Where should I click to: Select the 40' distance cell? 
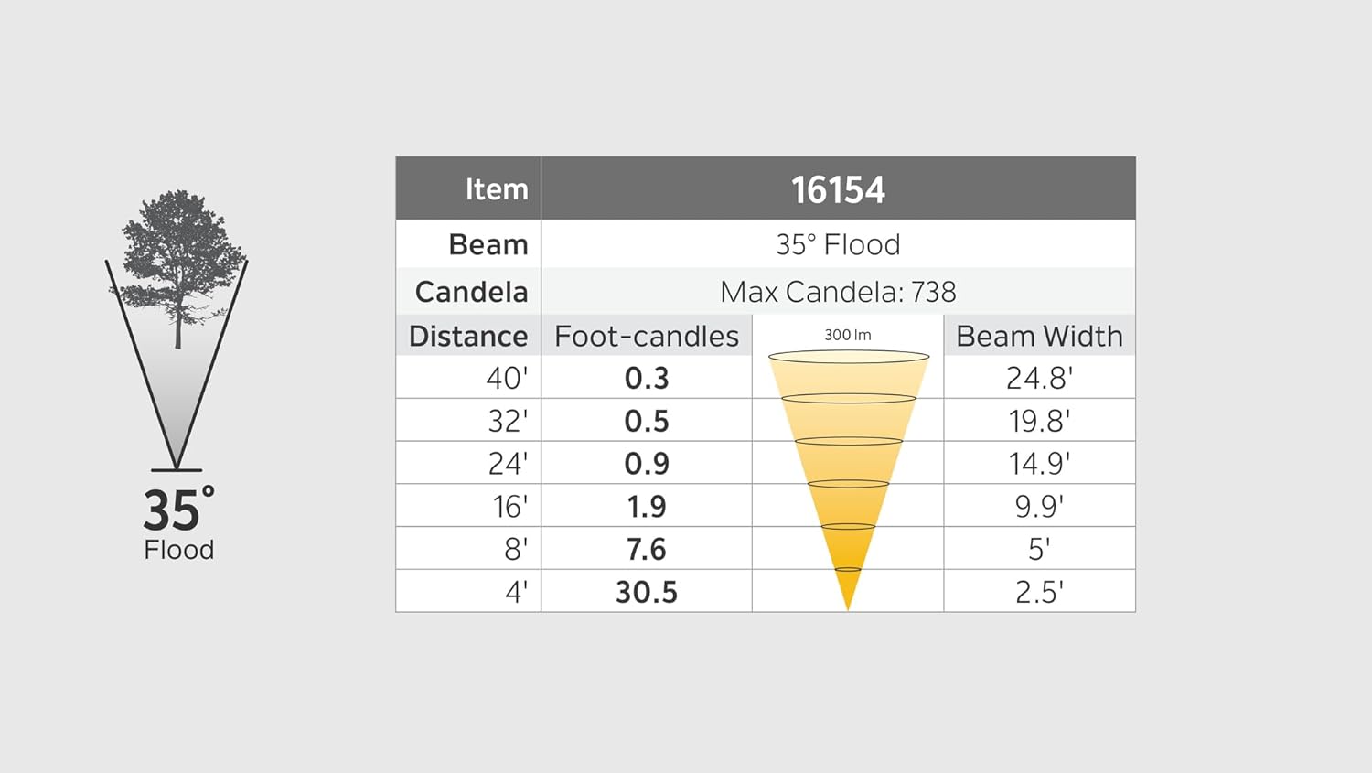507,378
